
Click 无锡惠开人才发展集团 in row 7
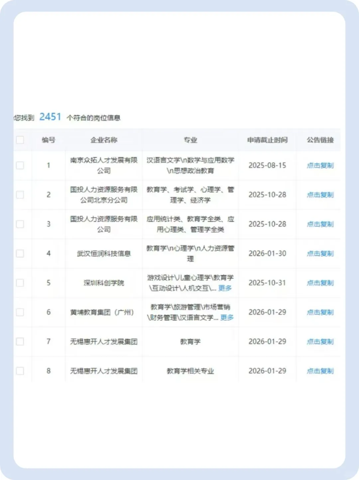pos(104,342)
